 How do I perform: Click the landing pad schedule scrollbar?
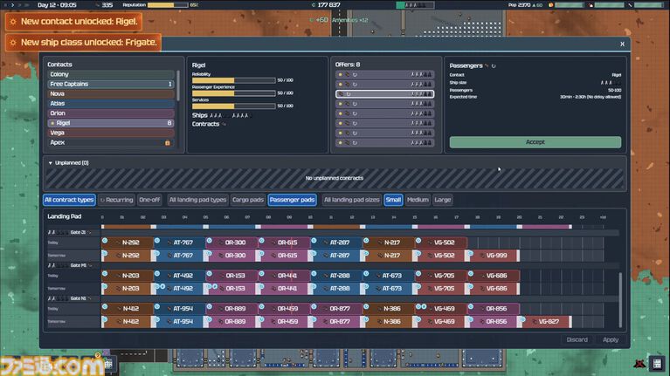620,300
